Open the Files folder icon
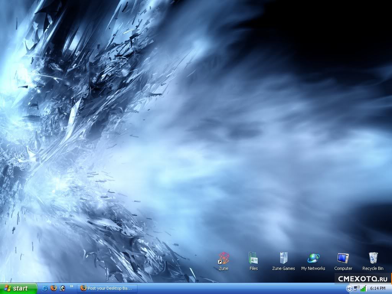 (x=253, y=258)
